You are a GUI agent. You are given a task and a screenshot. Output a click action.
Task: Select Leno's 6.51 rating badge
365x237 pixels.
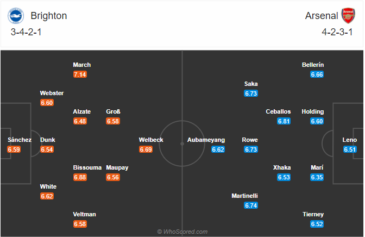[x=350, y=149]
